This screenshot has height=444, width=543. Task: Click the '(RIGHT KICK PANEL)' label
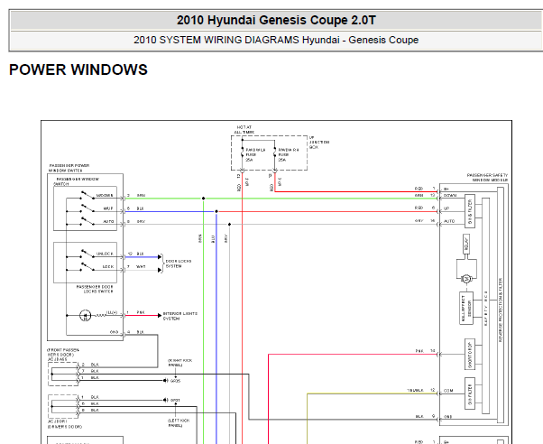pos(180,363)
